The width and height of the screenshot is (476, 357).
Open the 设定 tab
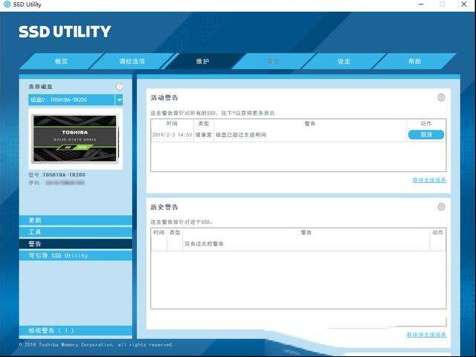344,61
